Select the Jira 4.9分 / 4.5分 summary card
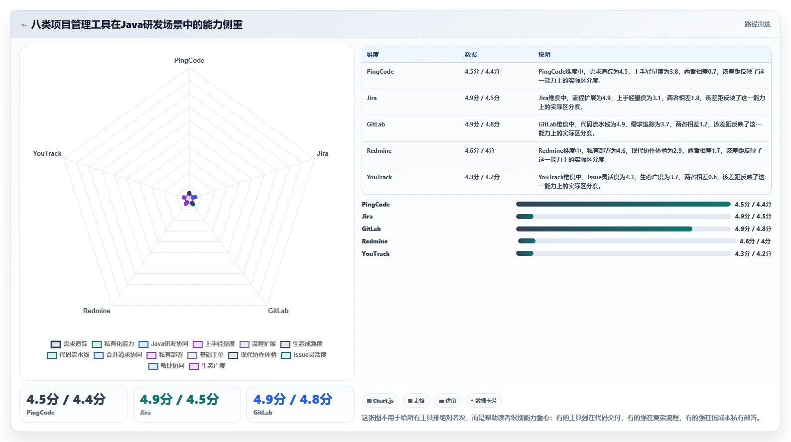791x442 pixels. point(187,404)
